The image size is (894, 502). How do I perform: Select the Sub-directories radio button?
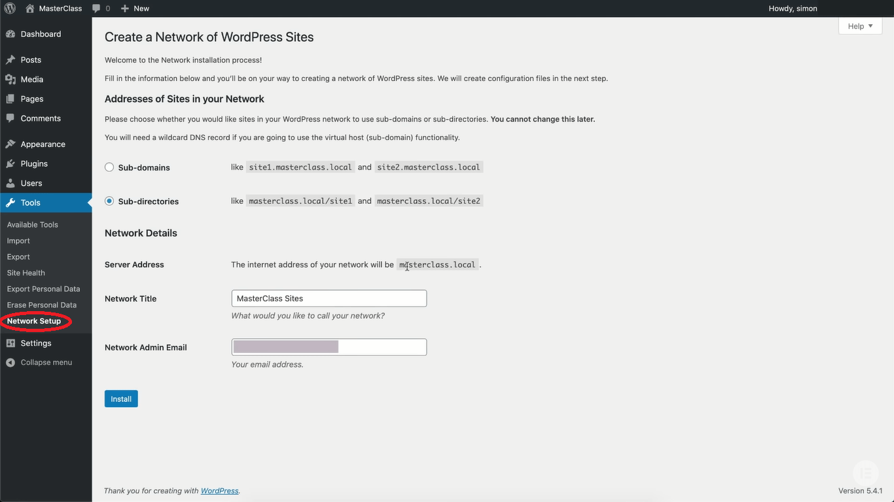109,201
